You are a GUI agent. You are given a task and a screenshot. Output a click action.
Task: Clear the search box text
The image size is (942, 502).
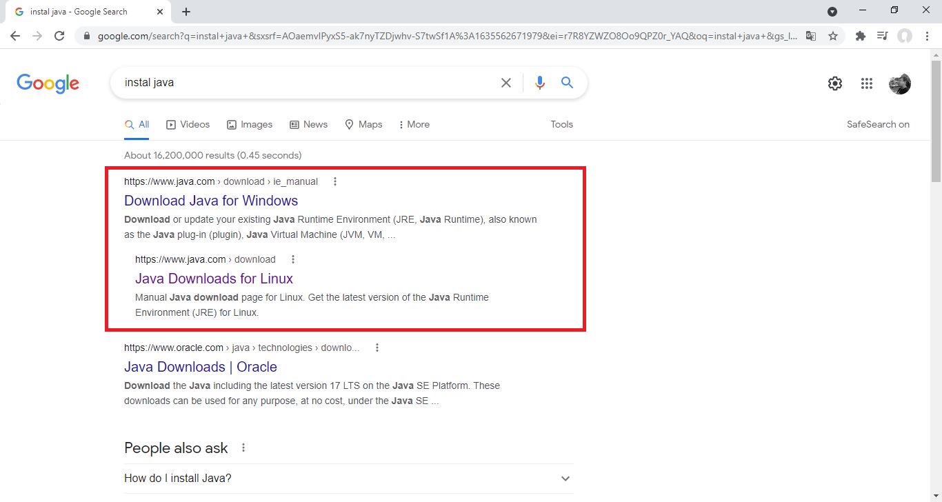click(x=506, y=83)
